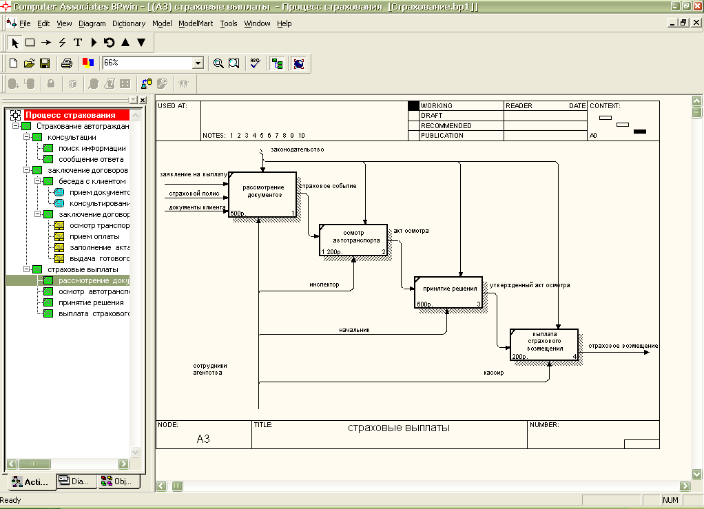
Task: Go to the child diagram, down triangle
Action: (x=141, y=43)
